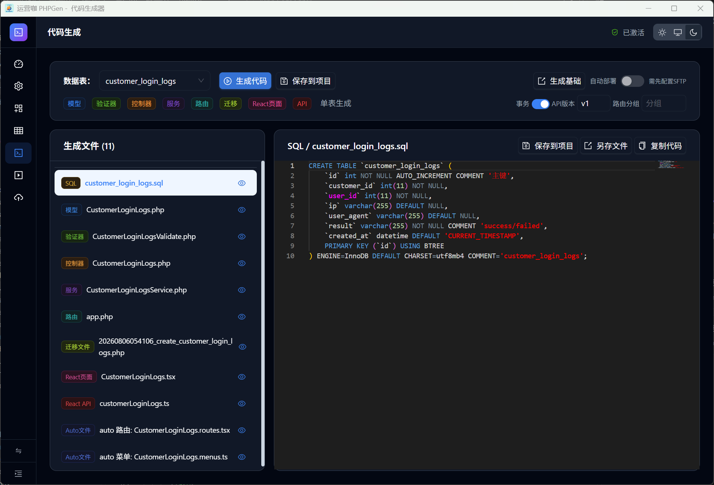
Task: Switch to system theme monitor icon
Action: (x=678, y=33)
